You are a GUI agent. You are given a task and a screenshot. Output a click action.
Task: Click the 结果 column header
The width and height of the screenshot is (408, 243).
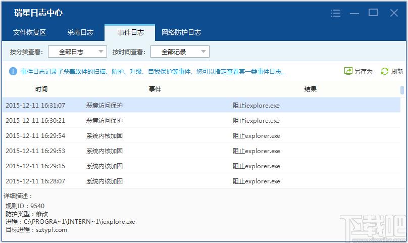(311, 89)
